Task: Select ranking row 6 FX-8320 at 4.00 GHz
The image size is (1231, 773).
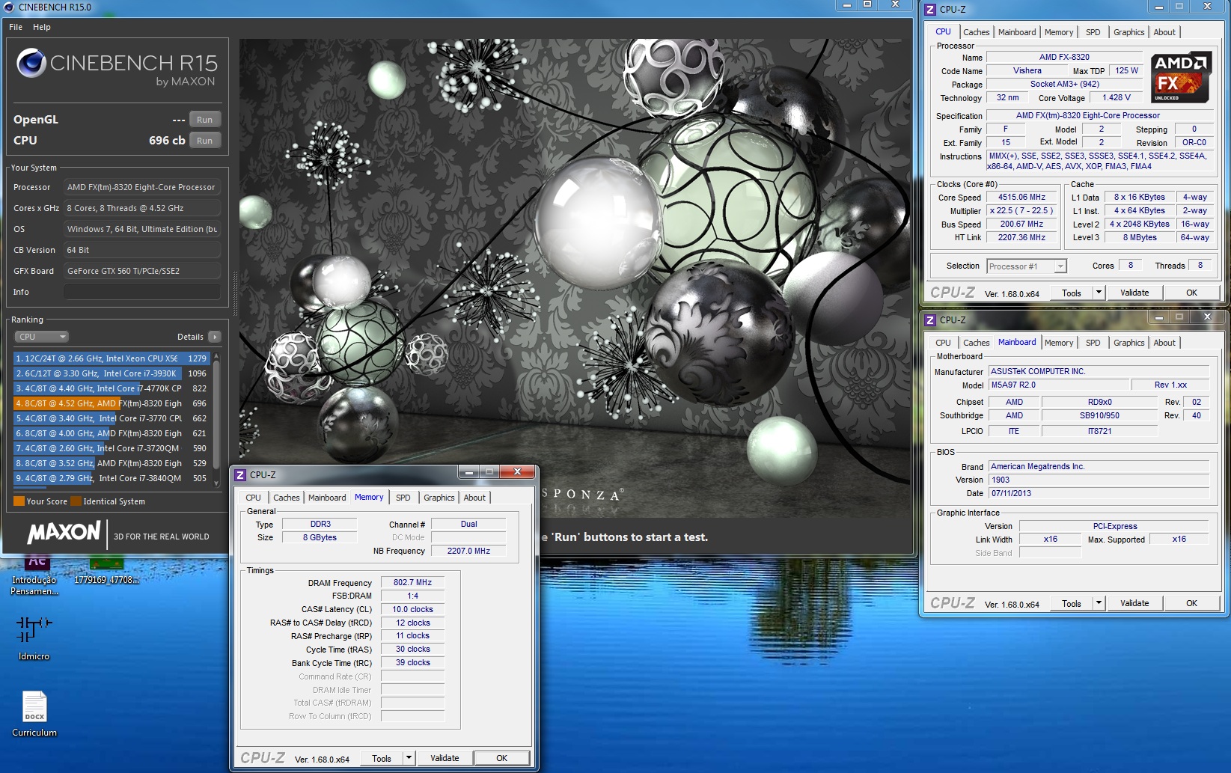Action: [x=112, y=433]
